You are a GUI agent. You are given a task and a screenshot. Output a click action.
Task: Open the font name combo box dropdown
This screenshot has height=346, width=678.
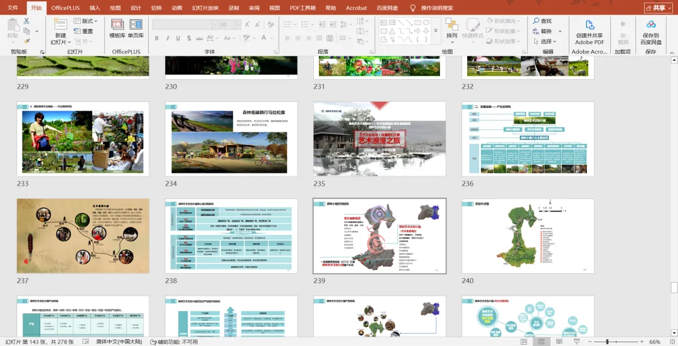coord(214,24)
